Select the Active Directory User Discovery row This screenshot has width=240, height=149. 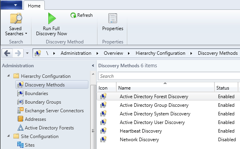point(169,122)
